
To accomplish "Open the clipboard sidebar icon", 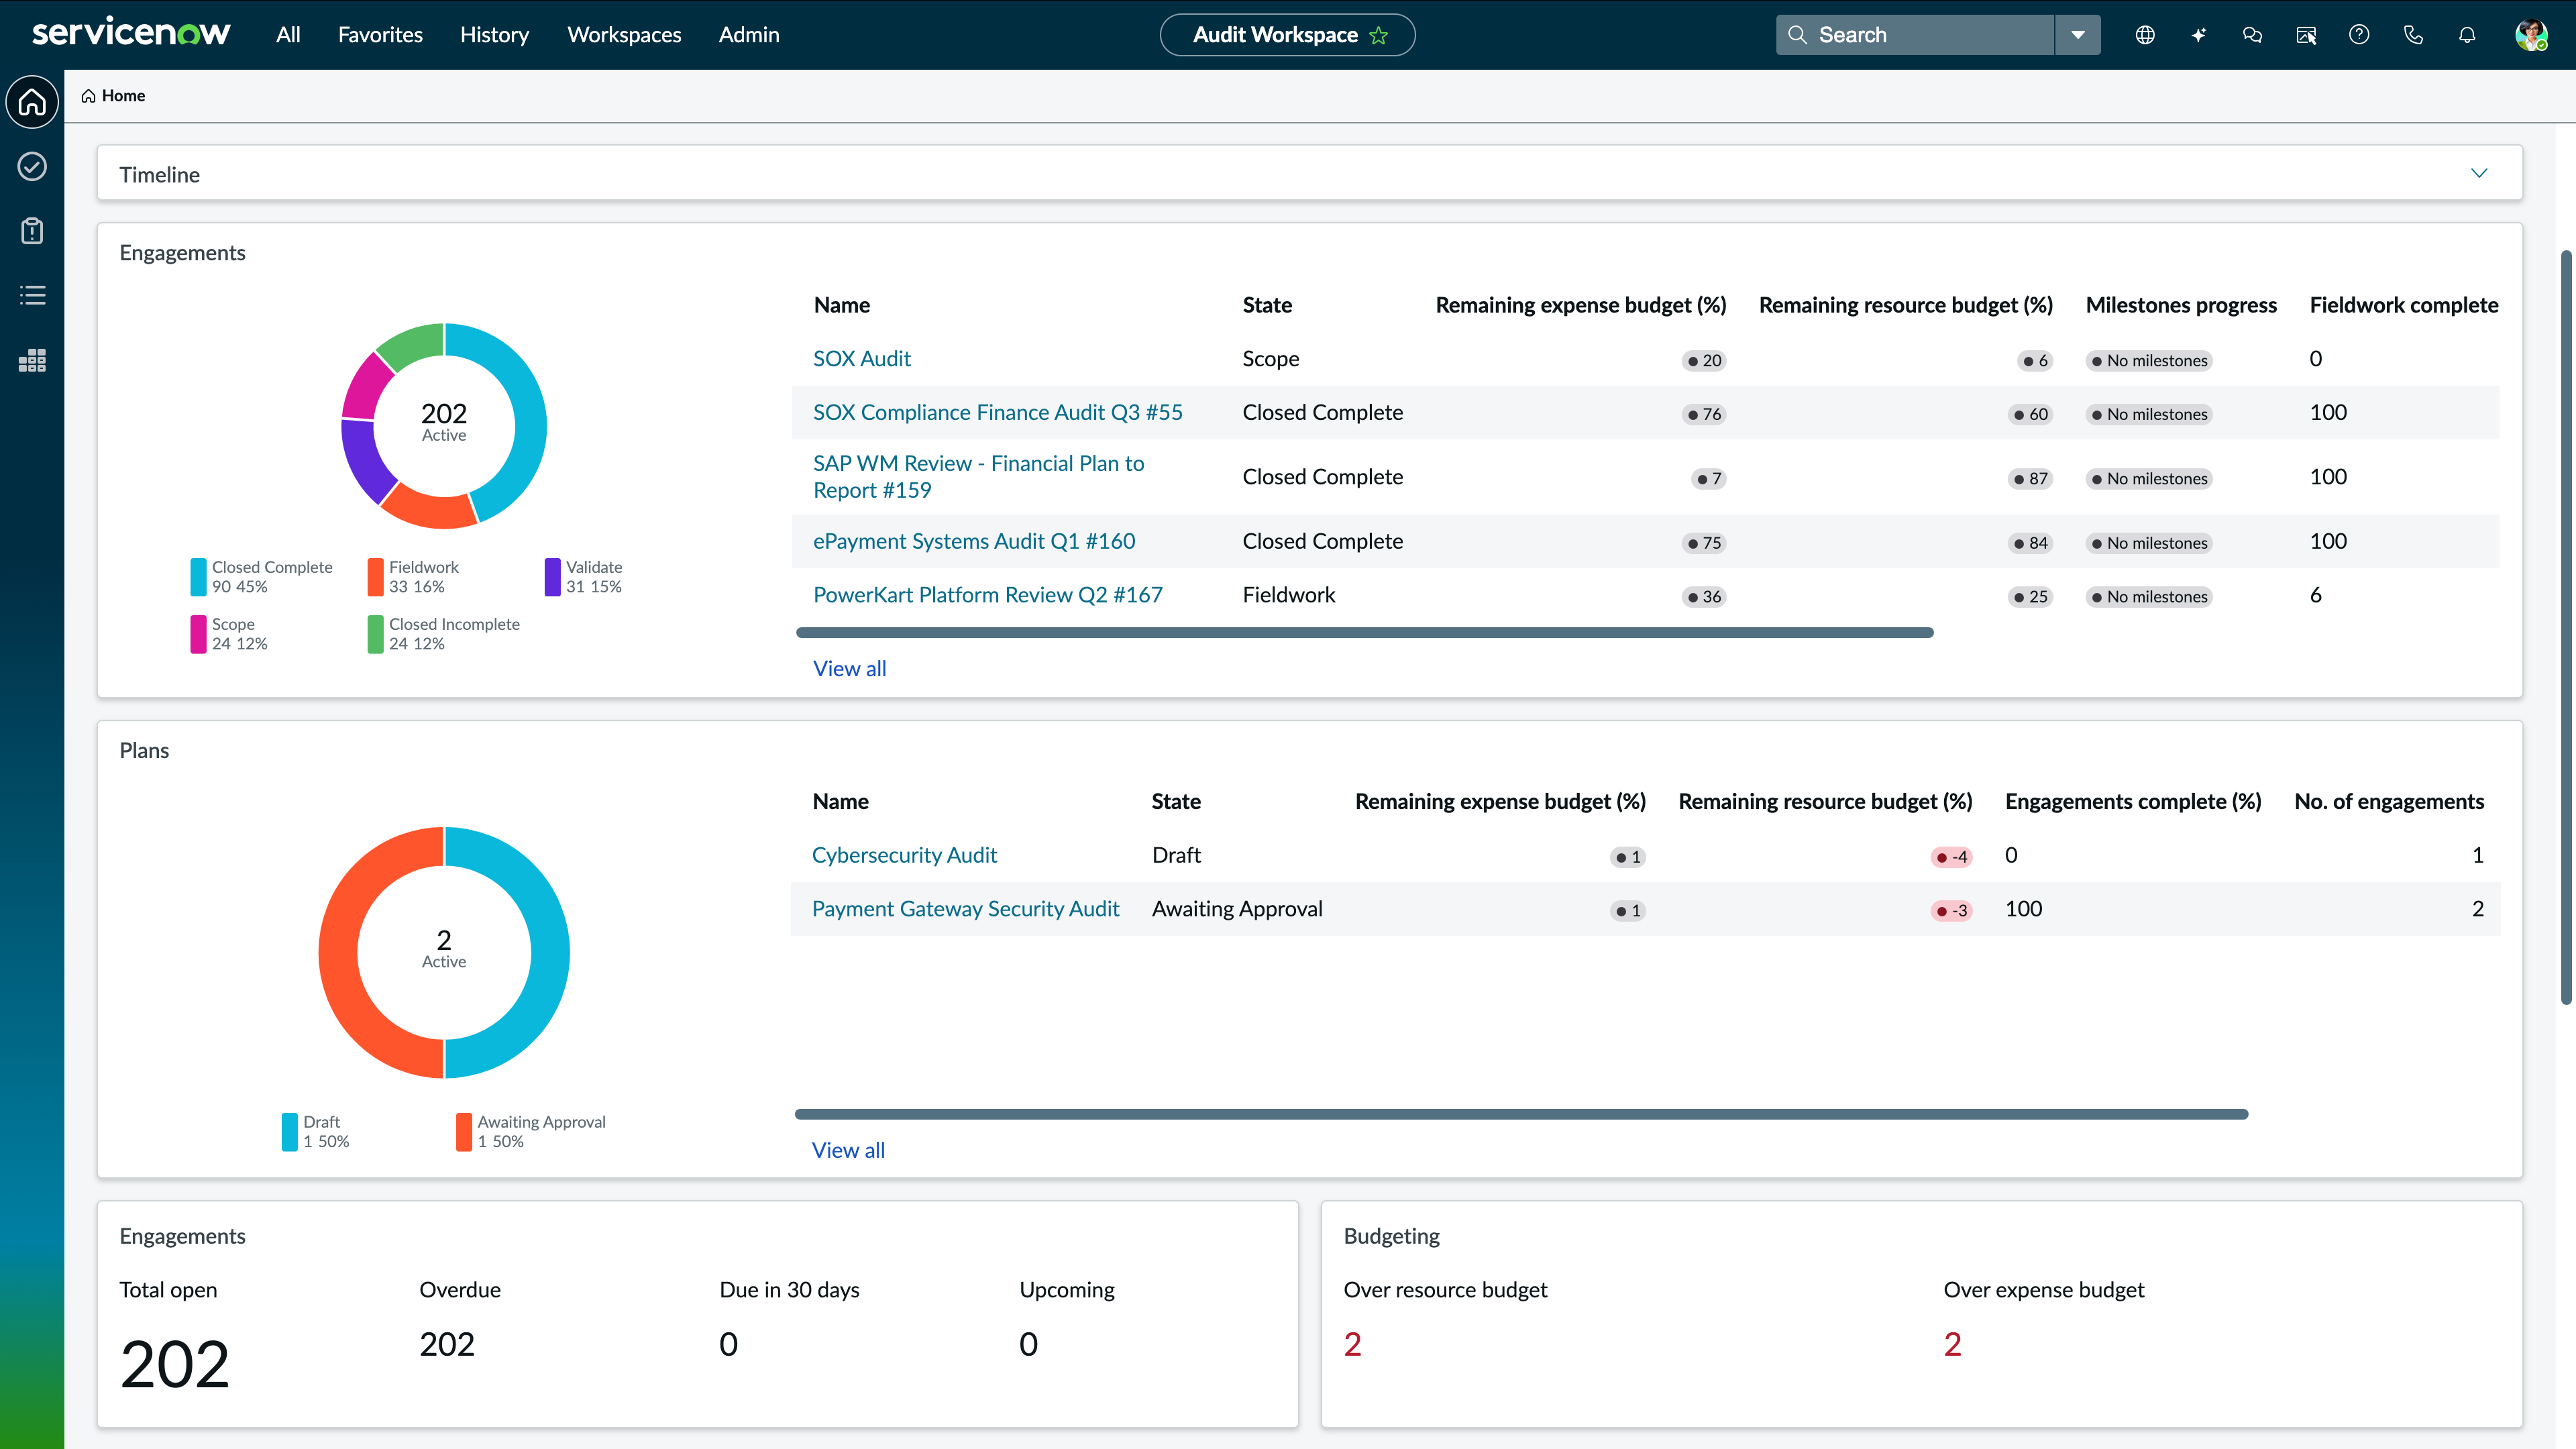I will coord(32,231).
